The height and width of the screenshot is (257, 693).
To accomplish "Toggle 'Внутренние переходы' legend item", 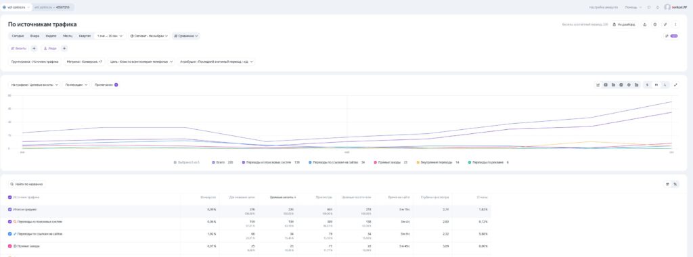I will tap(438, 162).
